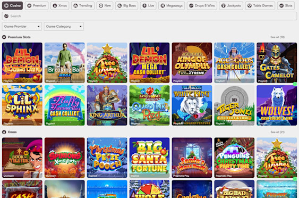The width and height of the screenshot is (299, 198).
Task: Select the Drops & Wins tab
Action: [x=202, y=5]
